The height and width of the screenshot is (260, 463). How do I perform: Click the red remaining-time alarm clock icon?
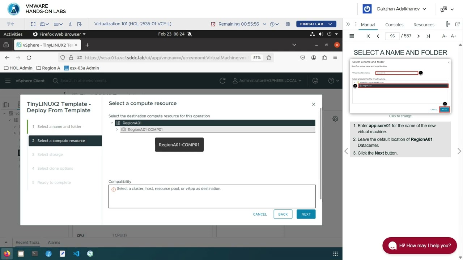pos(213,24)
